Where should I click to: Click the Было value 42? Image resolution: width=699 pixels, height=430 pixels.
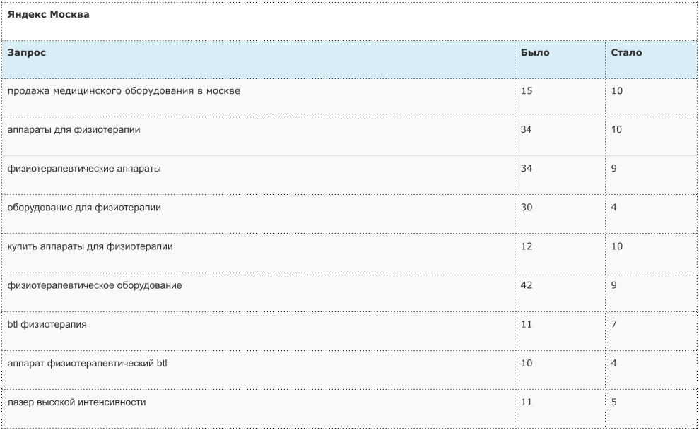tap(527, 285)
